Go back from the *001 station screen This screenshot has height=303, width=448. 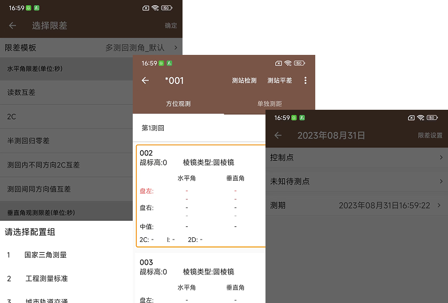[145, 81]
